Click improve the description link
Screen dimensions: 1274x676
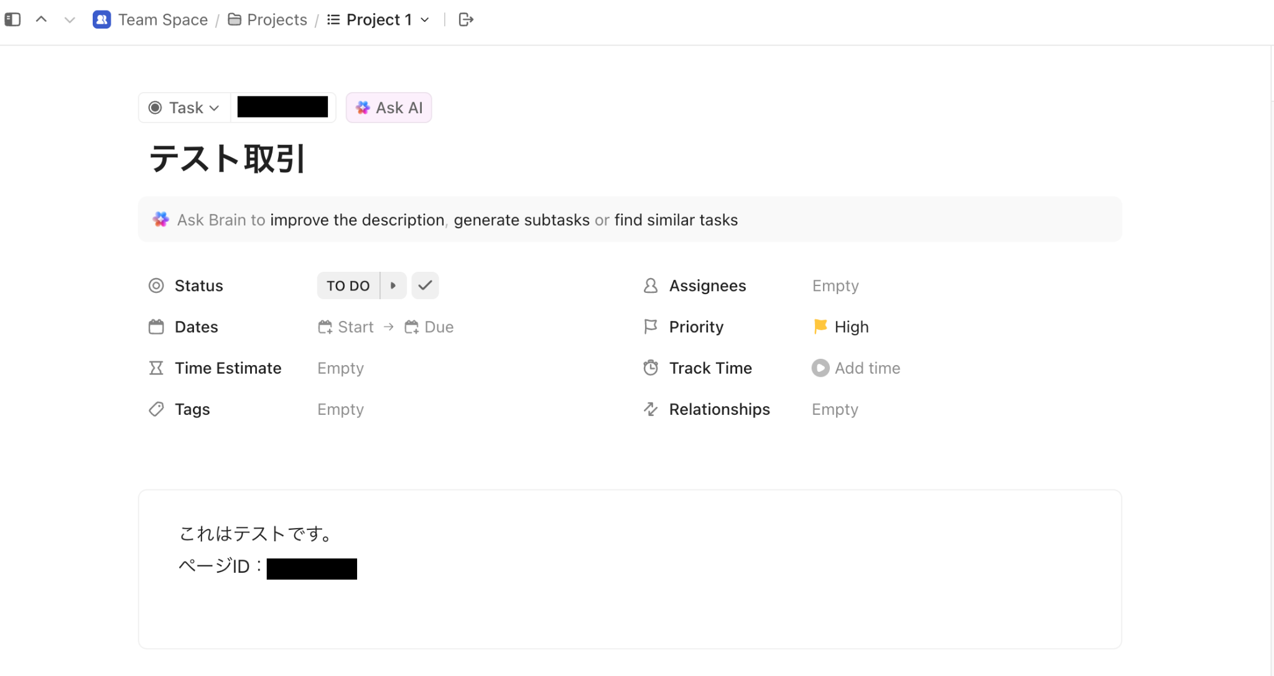pyautogui.click(x=357, y=220)
